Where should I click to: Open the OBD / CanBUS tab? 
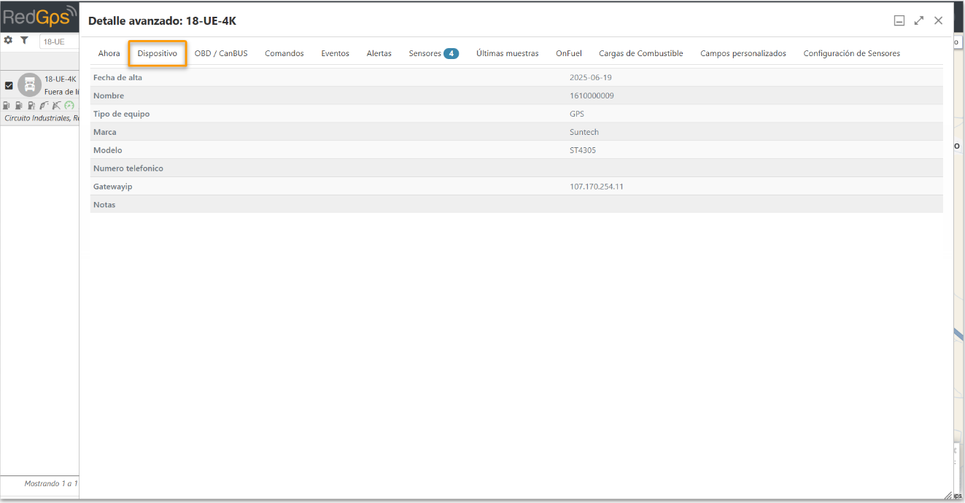(221, 53)
